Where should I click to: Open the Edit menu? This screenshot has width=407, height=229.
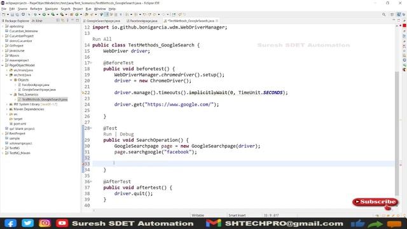coord(12,9)
